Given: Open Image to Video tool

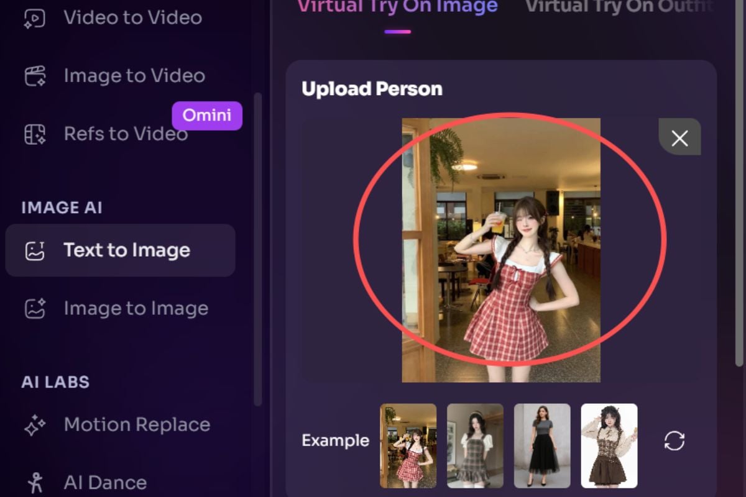Looking at the screenshot, I should pyautogui.click(x=134, y=76).
